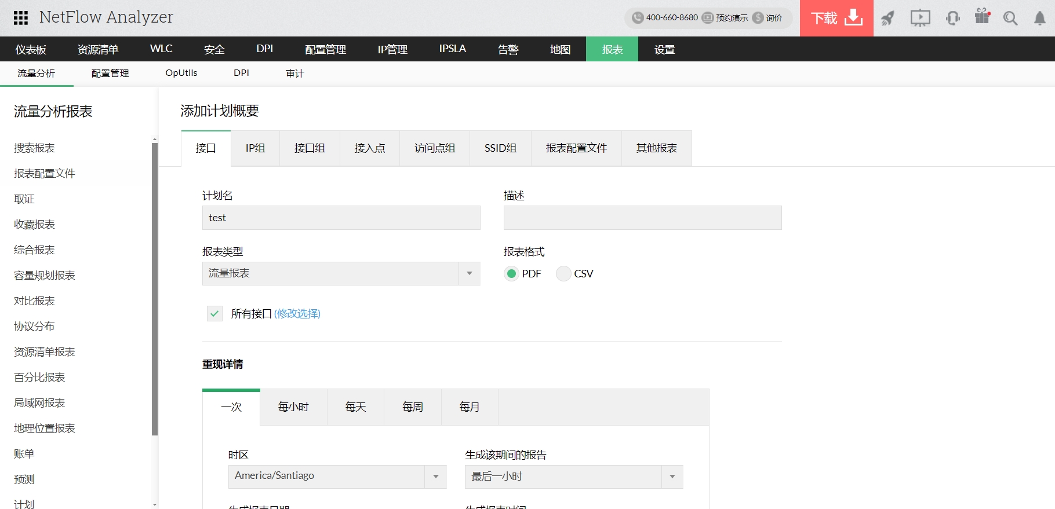The width and height of the screenshot is (1055, 509).
Task: Toggle the 所有接口 checkbox
Action: tap(214, 314)
